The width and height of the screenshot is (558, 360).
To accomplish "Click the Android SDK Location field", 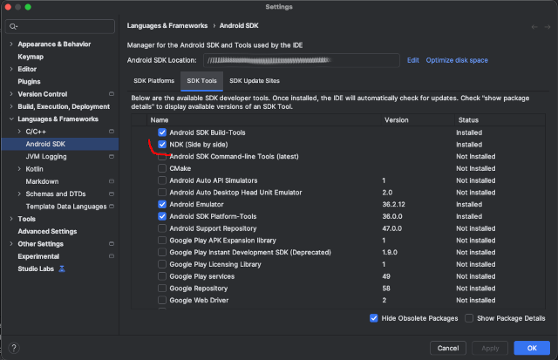I will [302, 60].
